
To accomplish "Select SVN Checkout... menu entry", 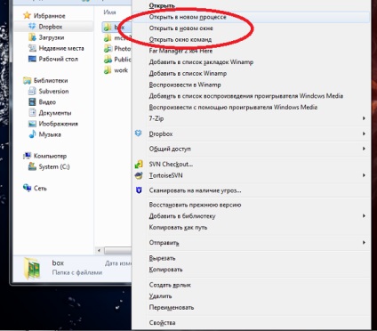I will [252, 164].
